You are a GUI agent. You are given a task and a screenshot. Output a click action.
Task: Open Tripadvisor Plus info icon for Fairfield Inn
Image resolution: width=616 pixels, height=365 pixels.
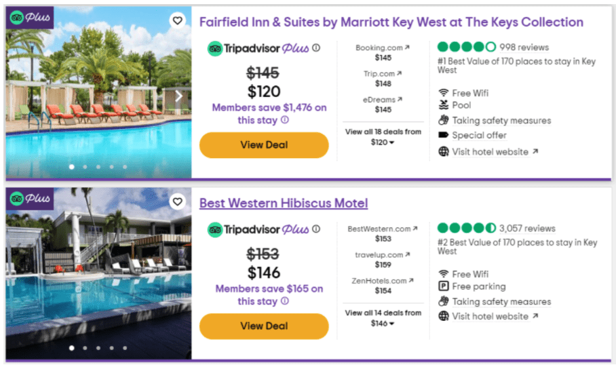pyautogui.click(x=316, y=48)
